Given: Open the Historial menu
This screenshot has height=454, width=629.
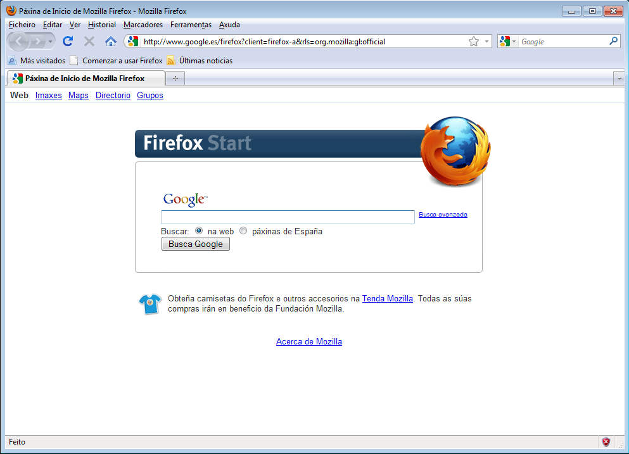Looking at the screenshot, I should [x=102, y=25].
